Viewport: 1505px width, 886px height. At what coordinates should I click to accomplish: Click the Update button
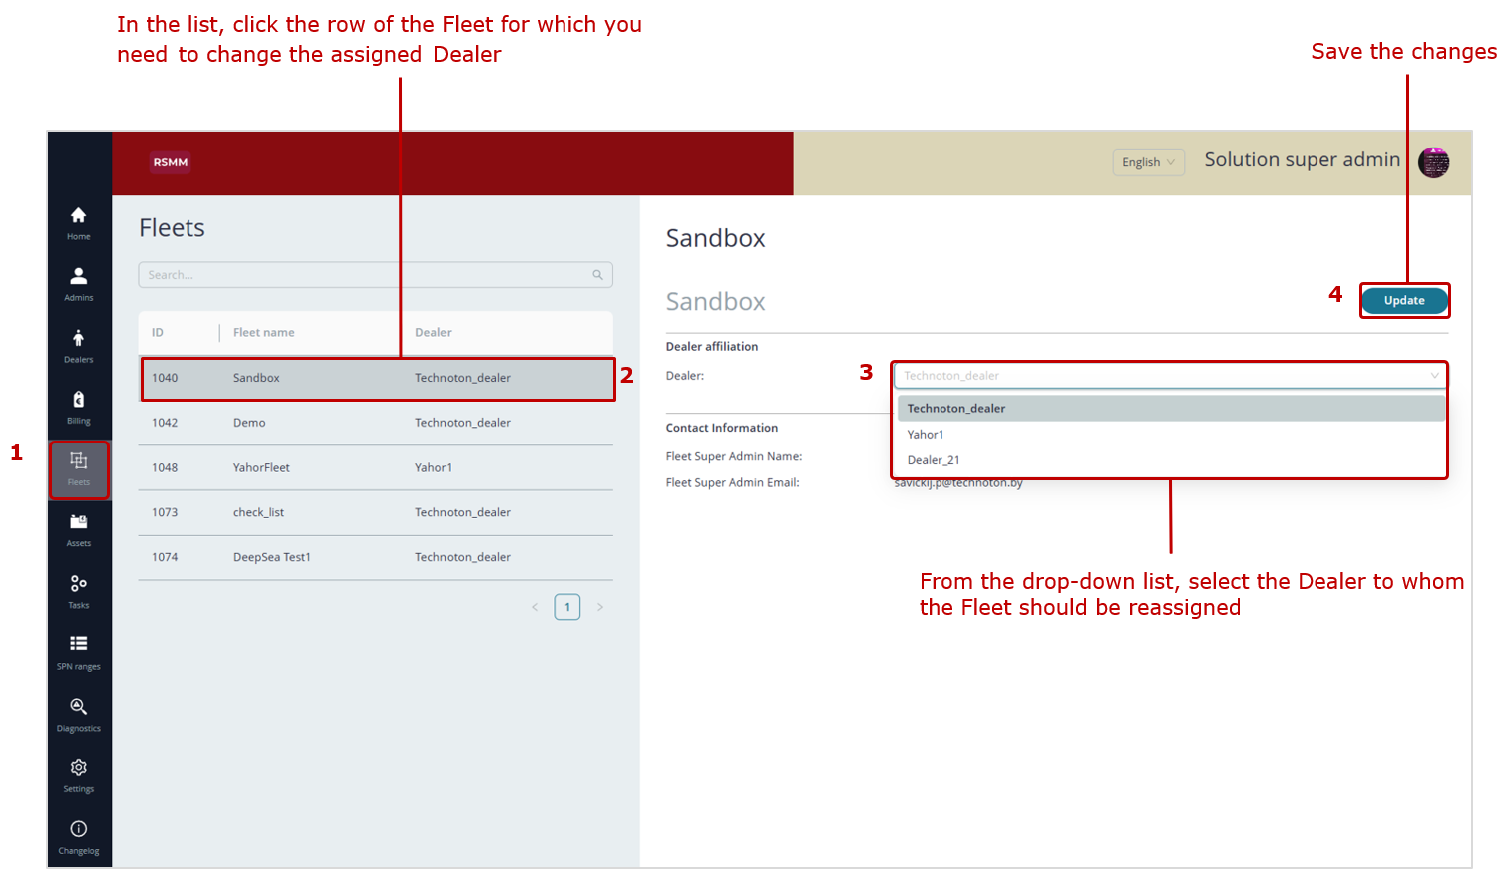pos(1404,300)
